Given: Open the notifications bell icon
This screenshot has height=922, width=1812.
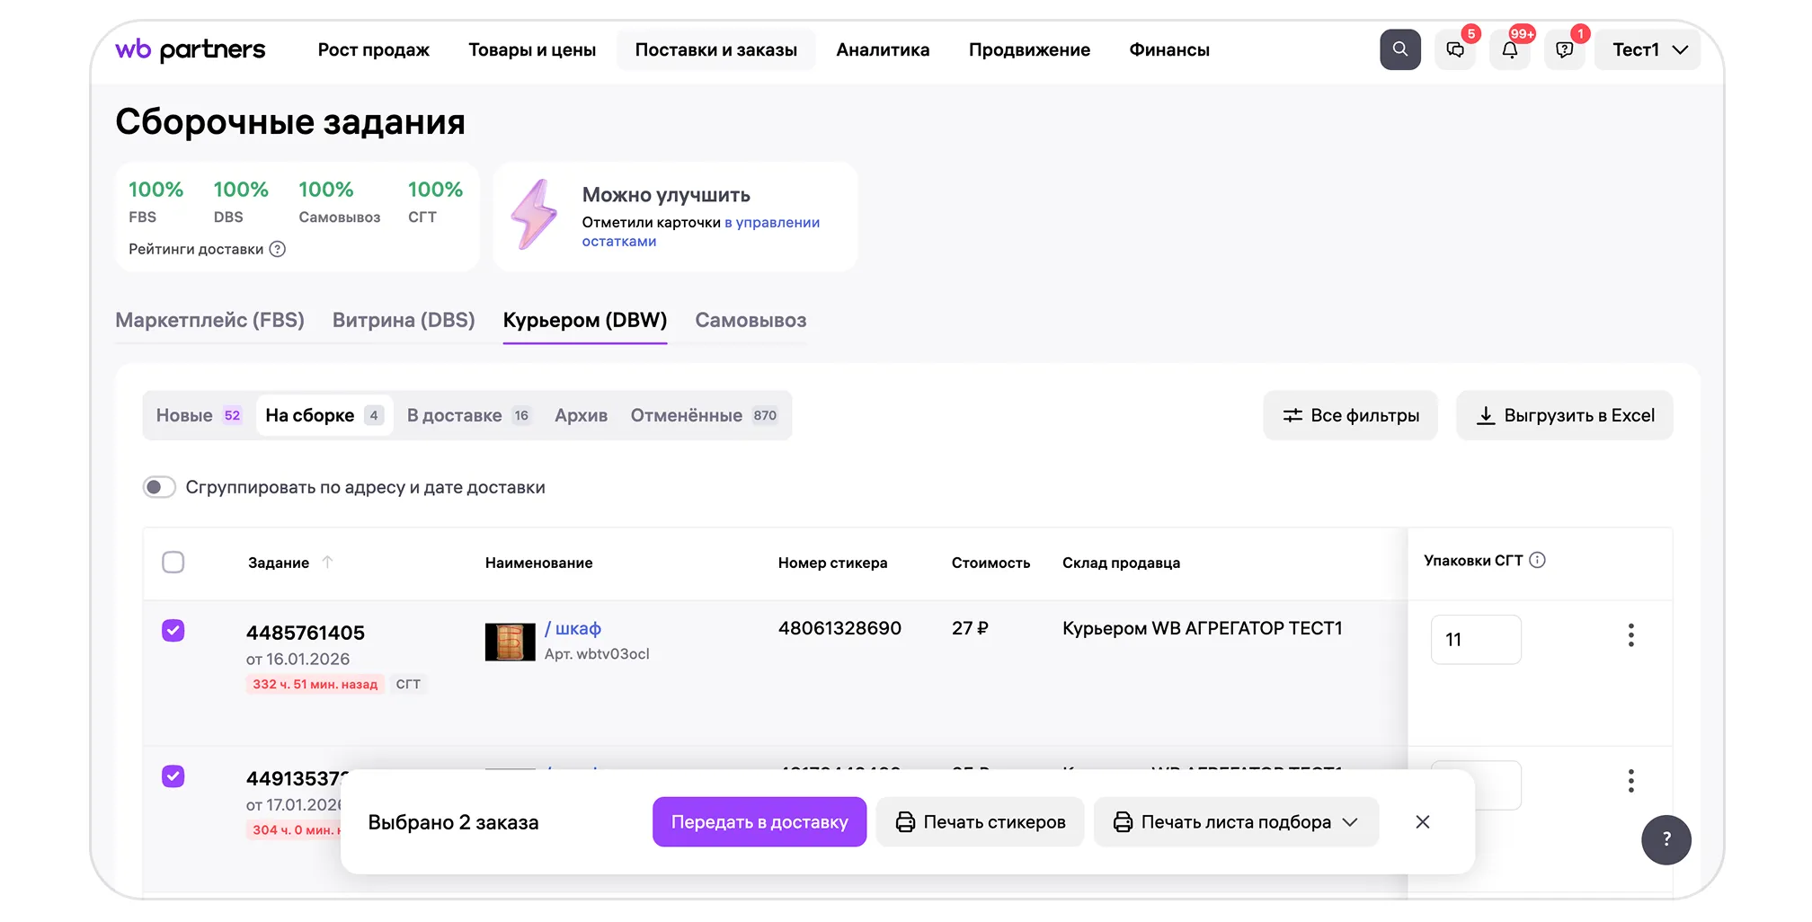Looking at the screenshot, I should click(x=1510, y=50).
